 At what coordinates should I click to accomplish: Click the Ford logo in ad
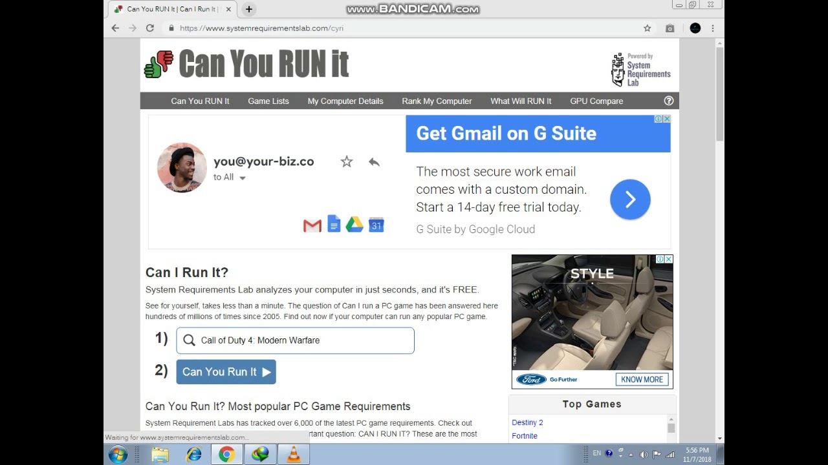[531, 380]
